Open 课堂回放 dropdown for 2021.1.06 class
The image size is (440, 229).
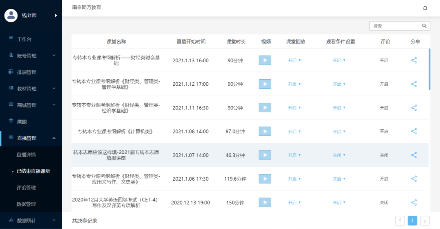click(295, 179)
